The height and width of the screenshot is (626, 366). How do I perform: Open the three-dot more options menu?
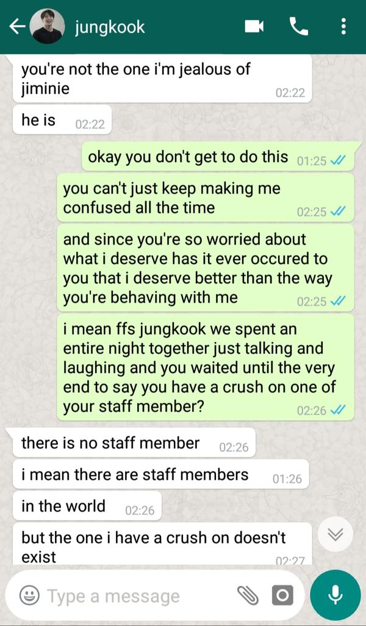(x=343, y=27)
